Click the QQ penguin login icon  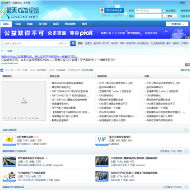[x=102, y=10]
